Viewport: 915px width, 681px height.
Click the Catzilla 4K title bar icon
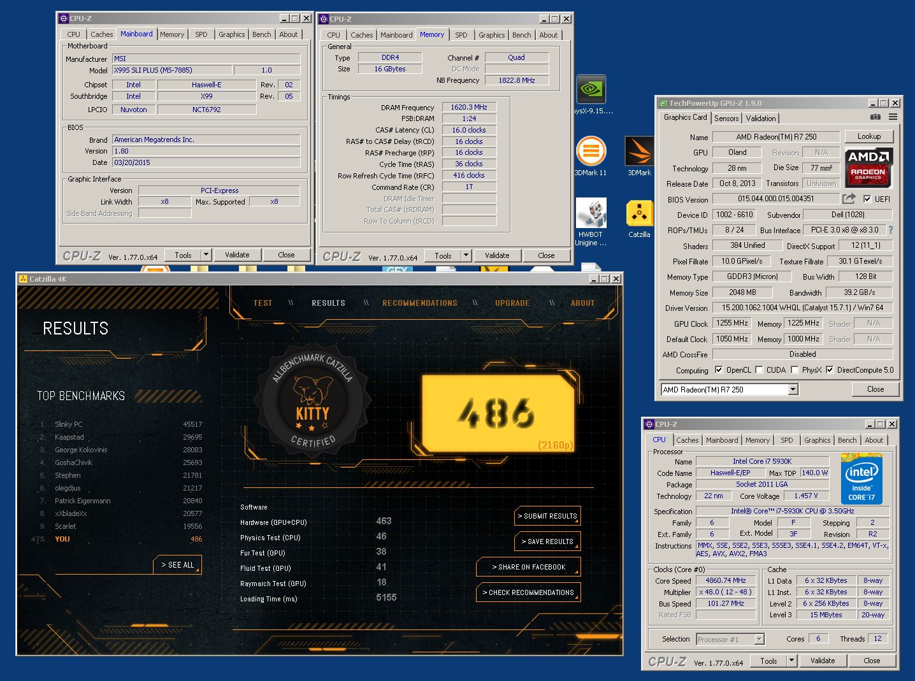point(23,279)
